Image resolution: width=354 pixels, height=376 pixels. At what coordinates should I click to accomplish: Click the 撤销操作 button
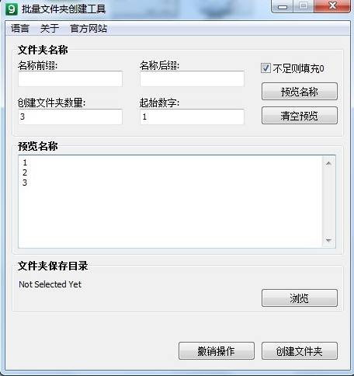217,351
